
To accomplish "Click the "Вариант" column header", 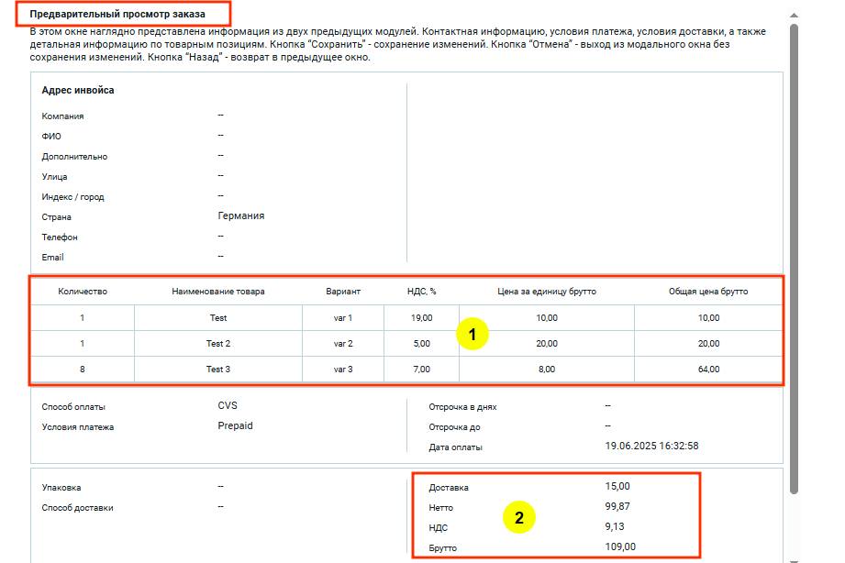I will (x=343, y=292).
